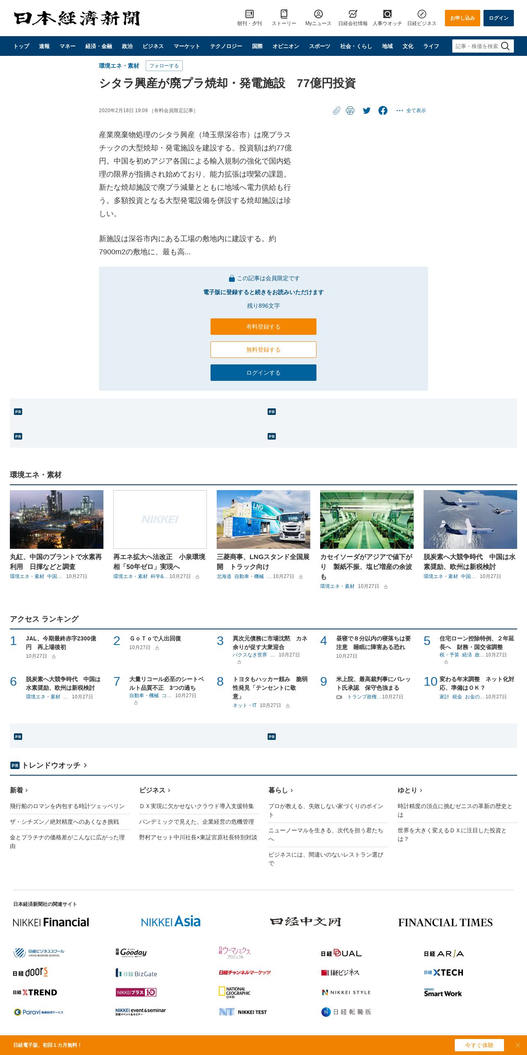Viewport: 527px width, 1055px height.
Task: Expand the 暮らし category heading
Action: coord(281,790)
